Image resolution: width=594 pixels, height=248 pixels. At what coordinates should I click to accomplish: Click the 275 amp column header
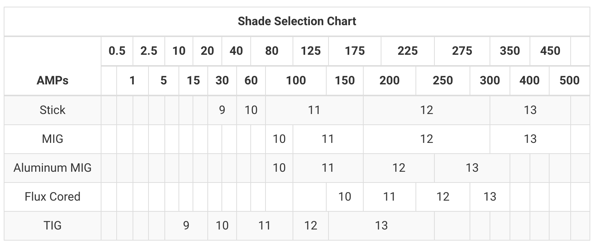click(462, 51)
